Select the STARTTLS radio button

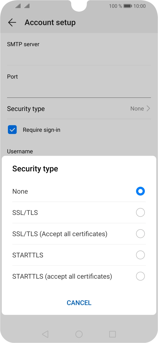[x=140, y=255]
